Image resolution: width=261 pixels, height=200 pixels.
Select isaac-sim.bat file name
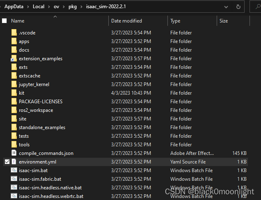(33, 170)
